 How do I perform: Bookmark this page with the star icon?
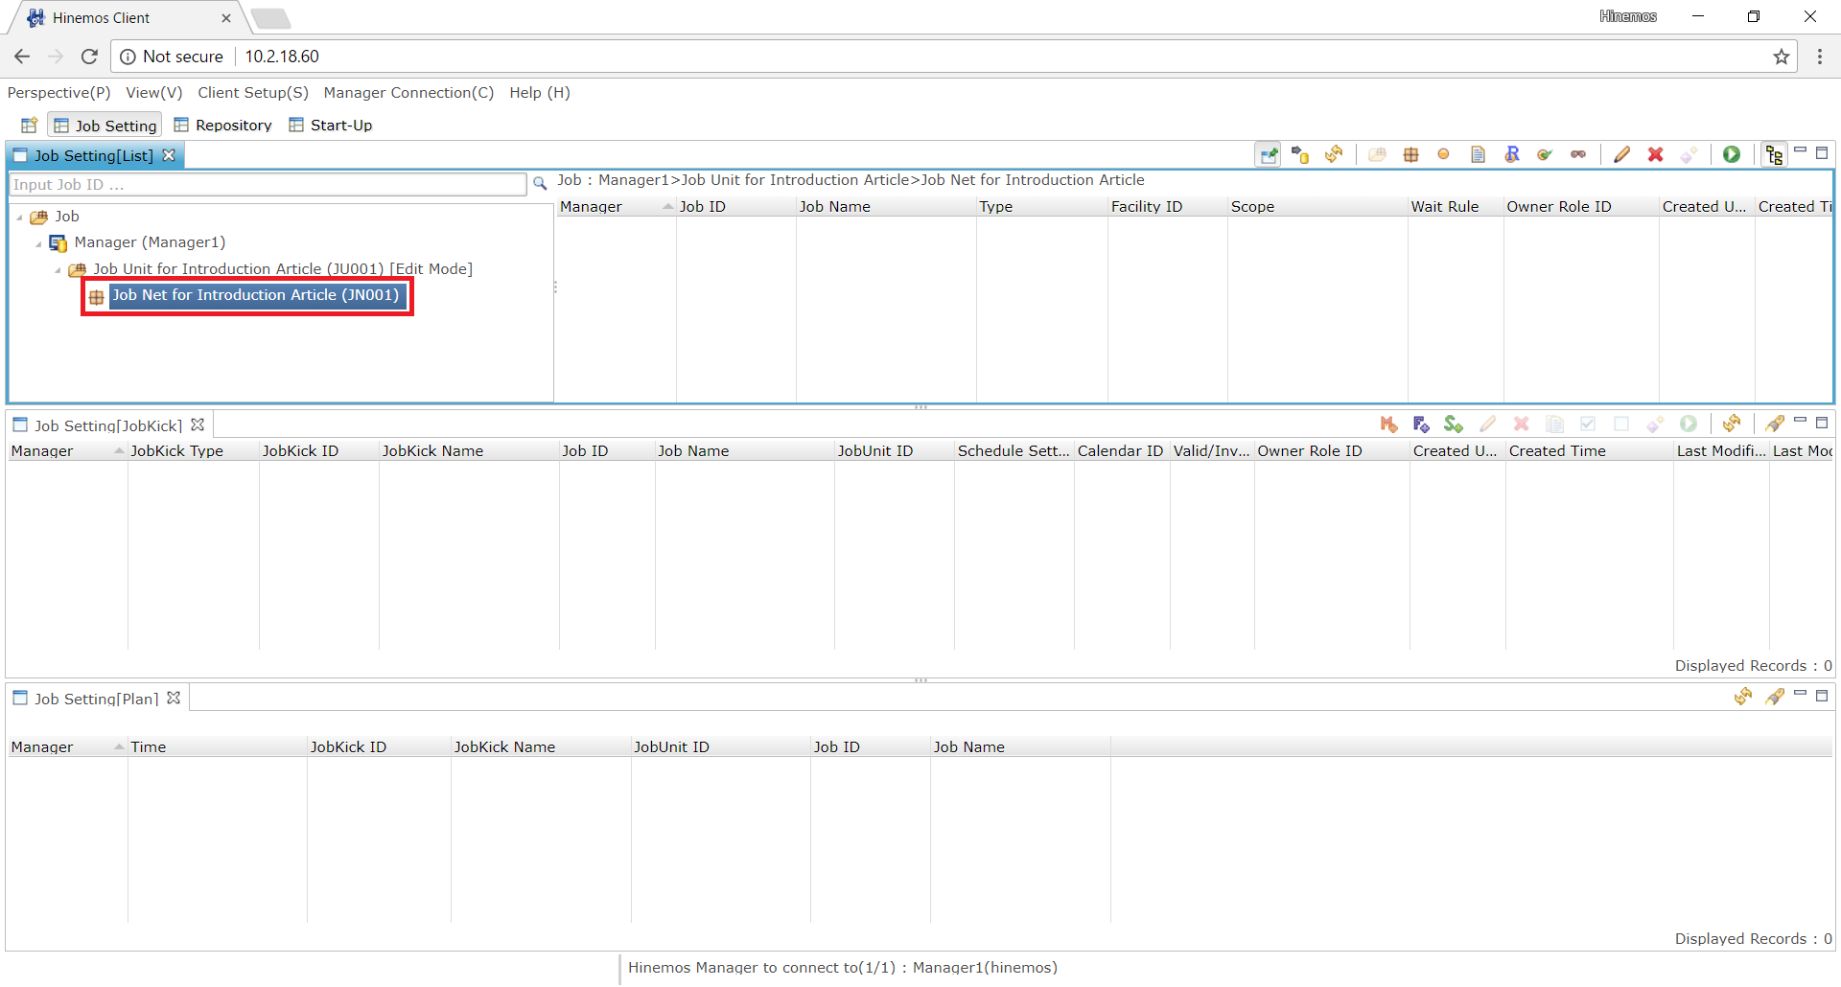[x=1782, y=57]
